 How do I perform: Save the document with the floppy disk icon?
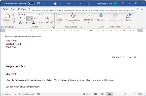click(x=38, y=4)
